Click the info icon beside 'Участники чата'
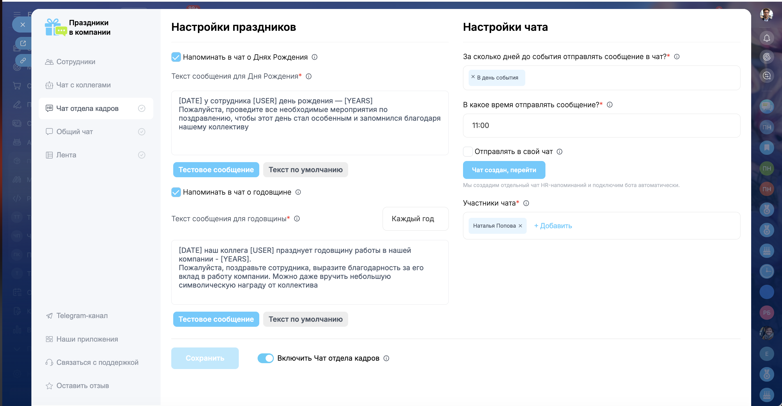The height and width of the screenshot is (406, 782). [526, 203]
